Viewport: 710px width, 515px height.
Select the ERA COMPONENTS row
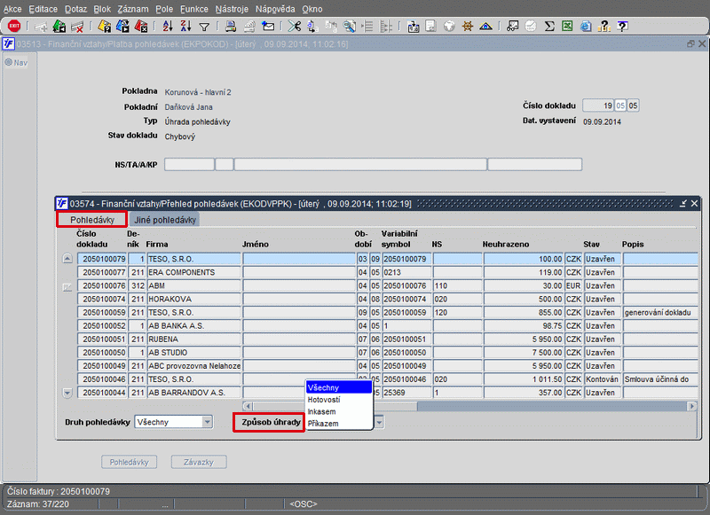click(388, 272)
